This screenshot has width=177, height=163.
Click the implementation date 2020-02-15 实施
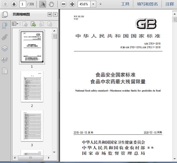153,132
